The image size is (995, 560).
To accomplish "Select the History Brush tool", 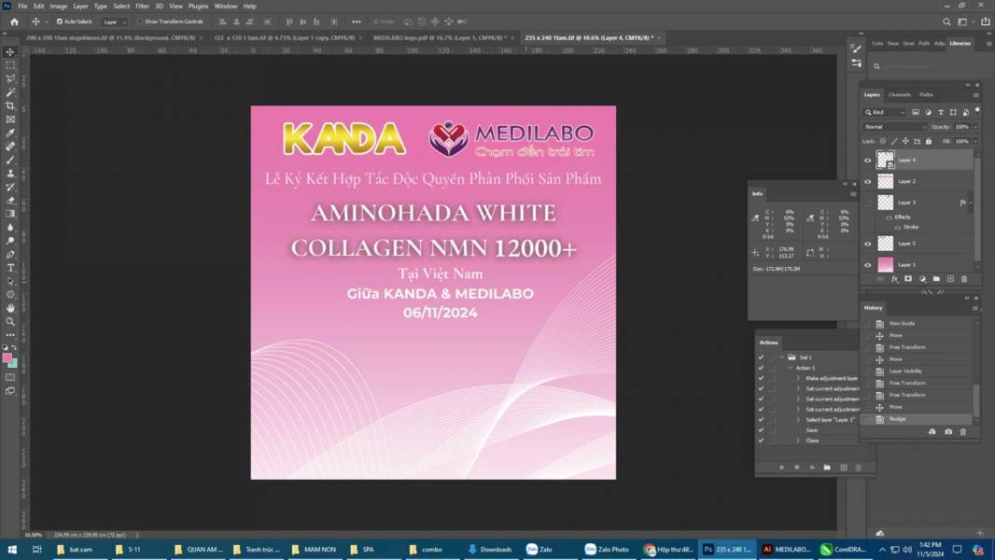I will (10, 187).
